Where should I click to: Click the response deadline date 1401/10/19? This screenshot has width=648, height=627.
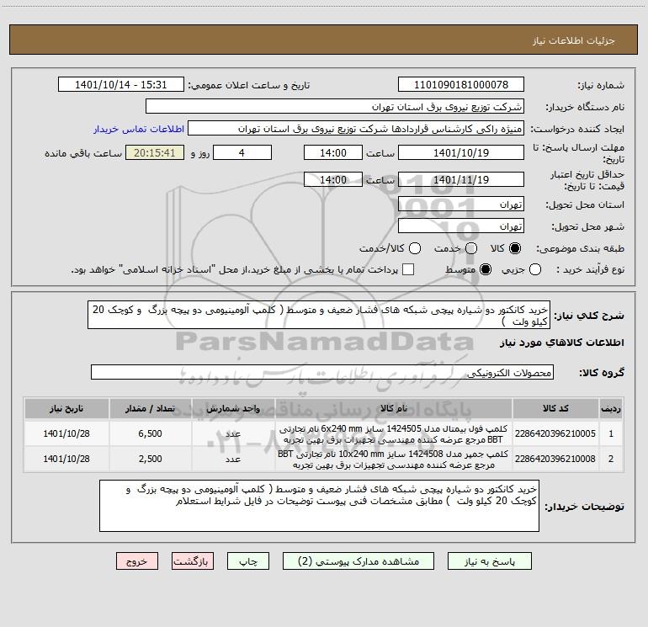coord(461,152)
